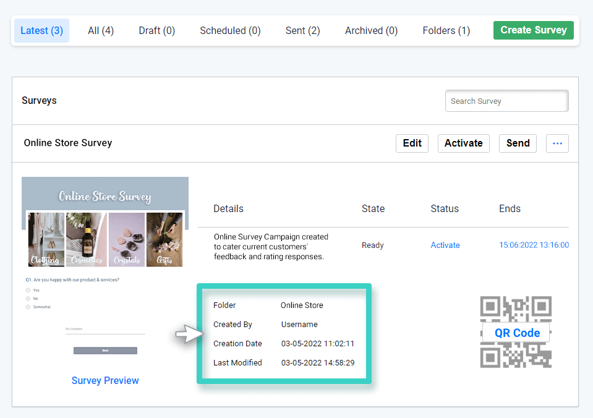Browse folders using the 'Folders (1)' tab
Viewport: 593px width, 418px height.
click(446, 30)
